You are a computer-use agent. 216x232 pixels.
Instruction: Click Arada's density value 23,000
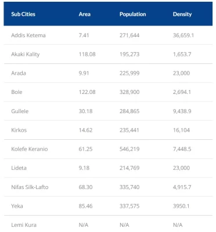coord(182,73)
